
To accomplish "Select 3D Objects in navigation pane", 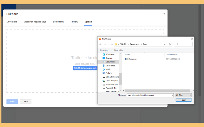I will point(110,54).
